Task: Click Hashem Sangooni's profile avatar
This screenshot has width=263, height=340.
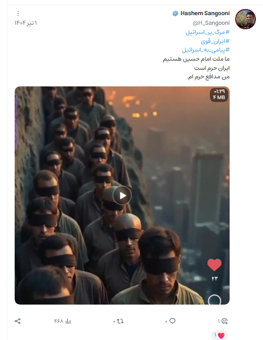Action: click(245, 19)
